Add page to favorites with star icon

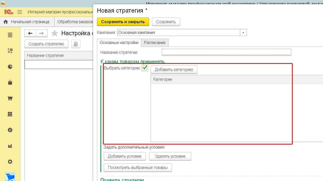click(x=55, y=33)
